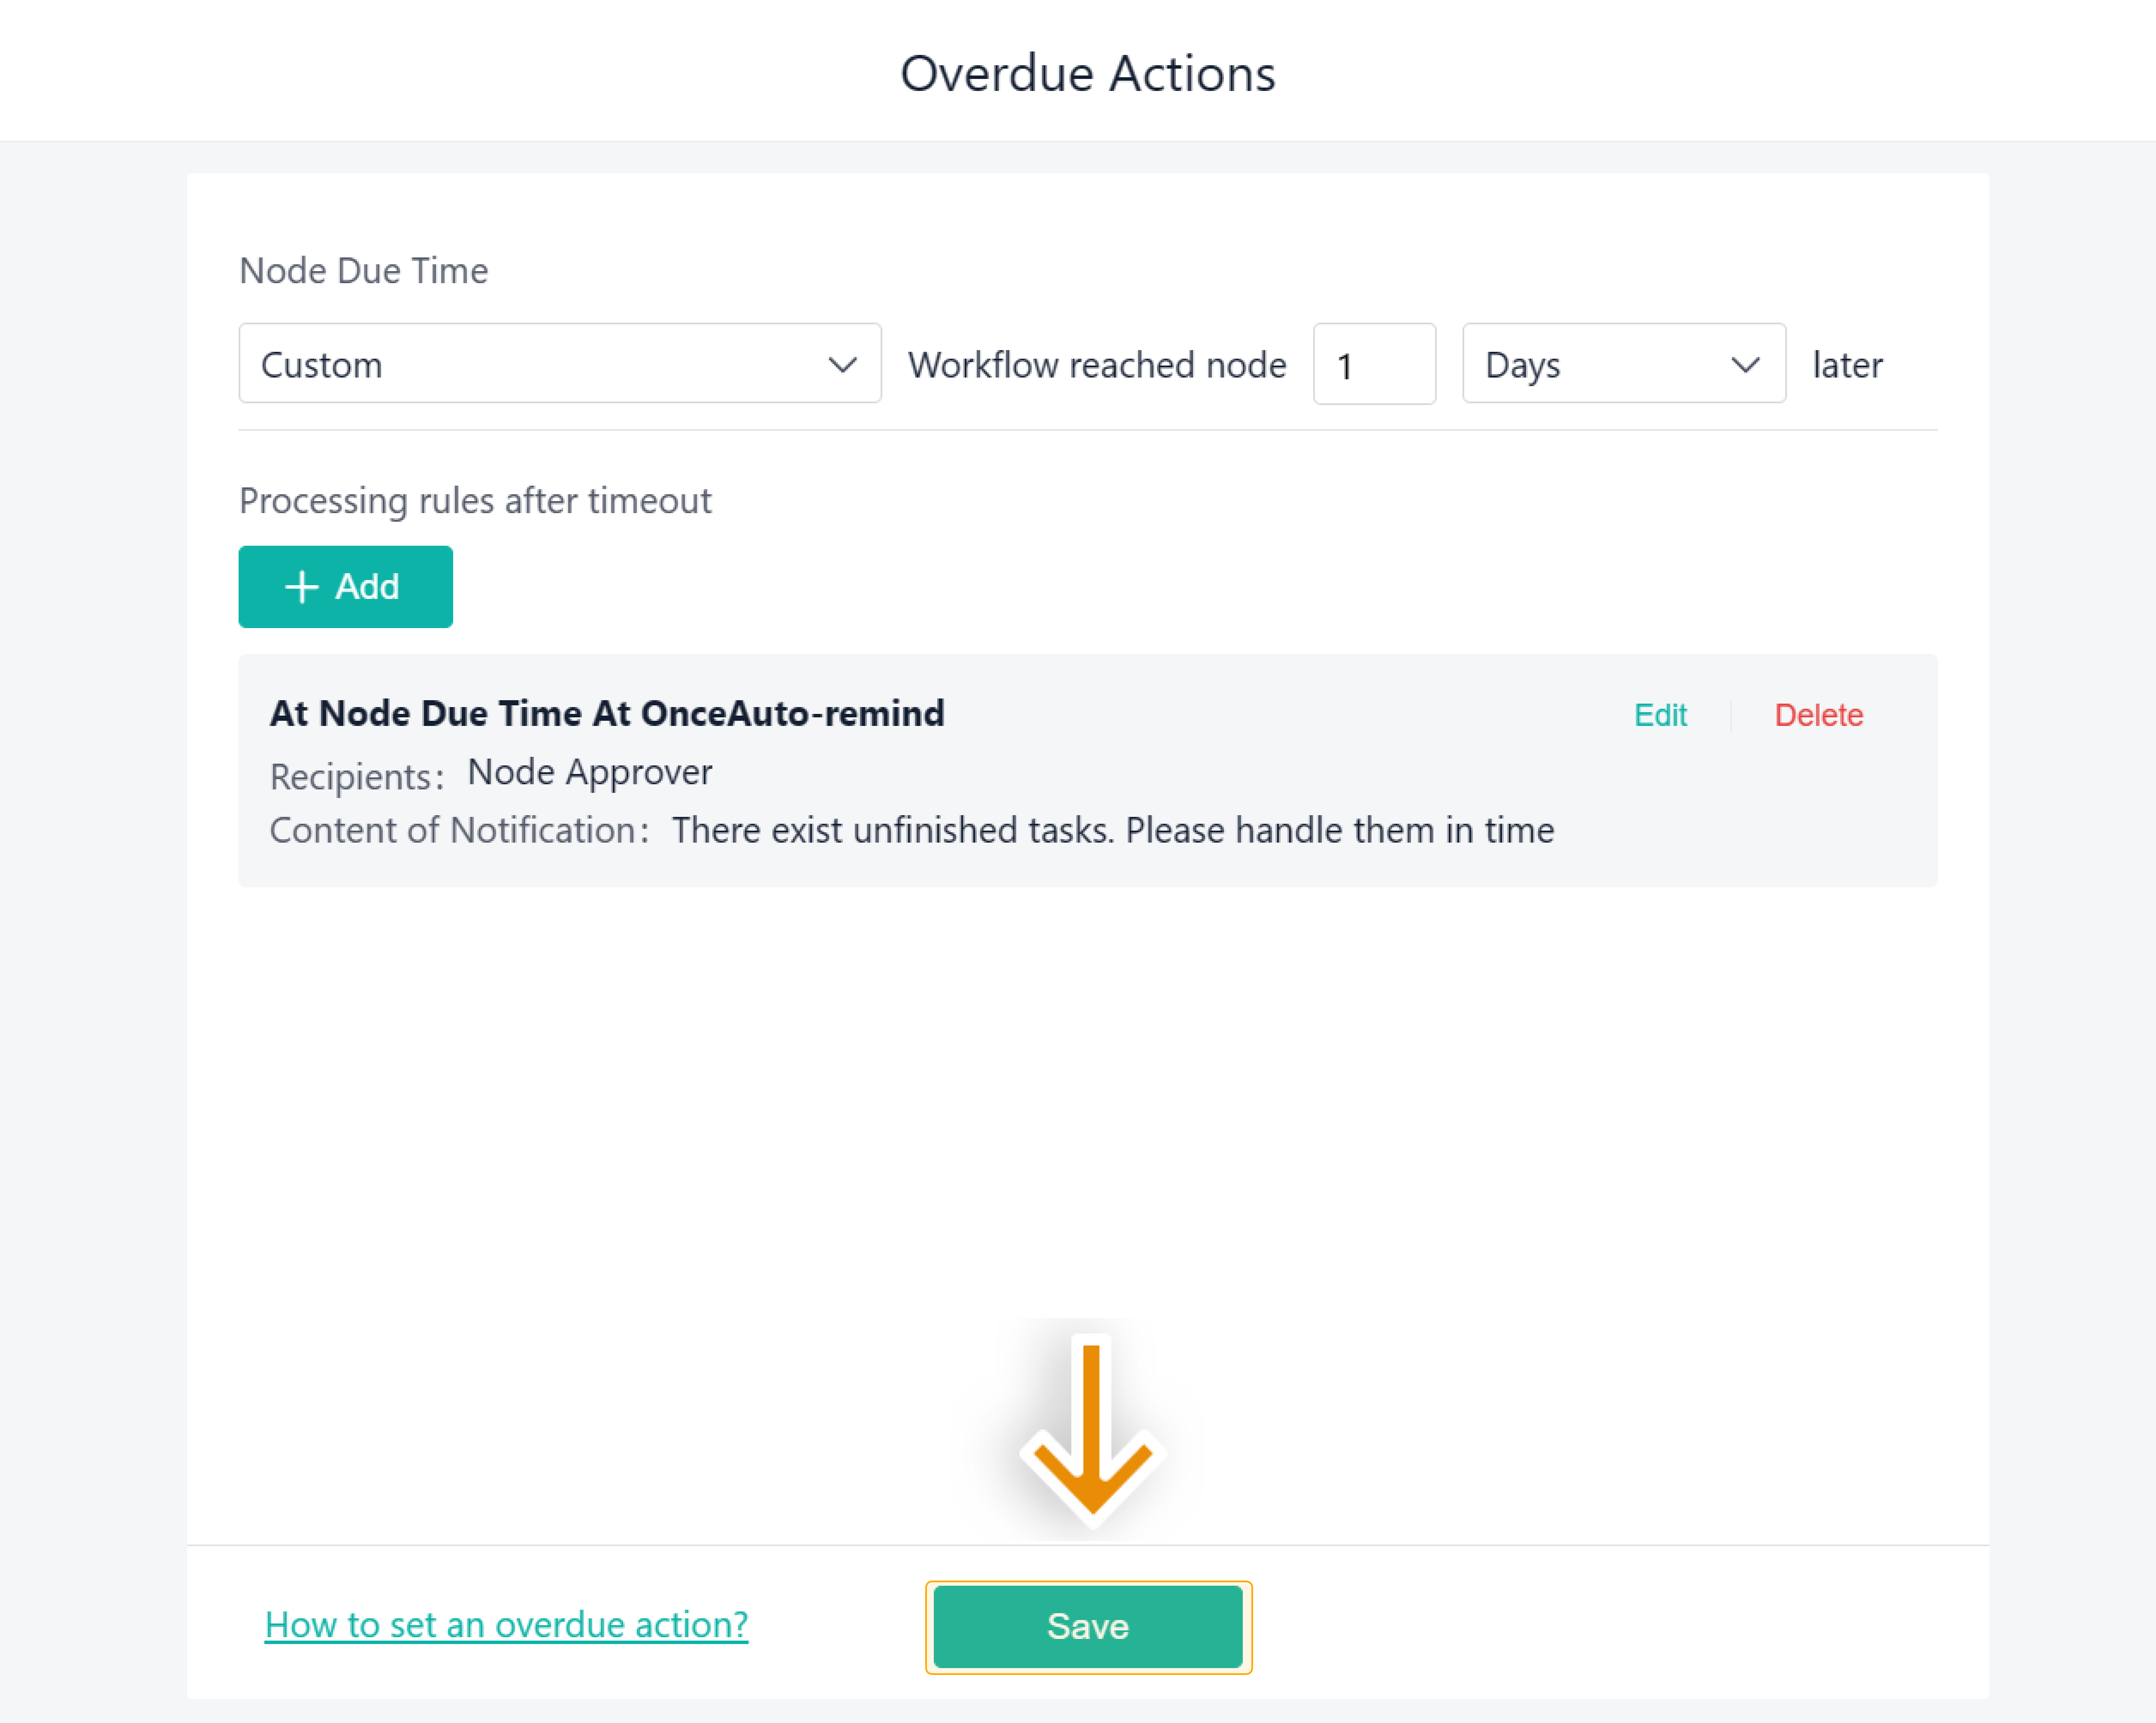Open the Days unit dropdown
The image size is (2156, 1723).
[x=1624, y=364]
